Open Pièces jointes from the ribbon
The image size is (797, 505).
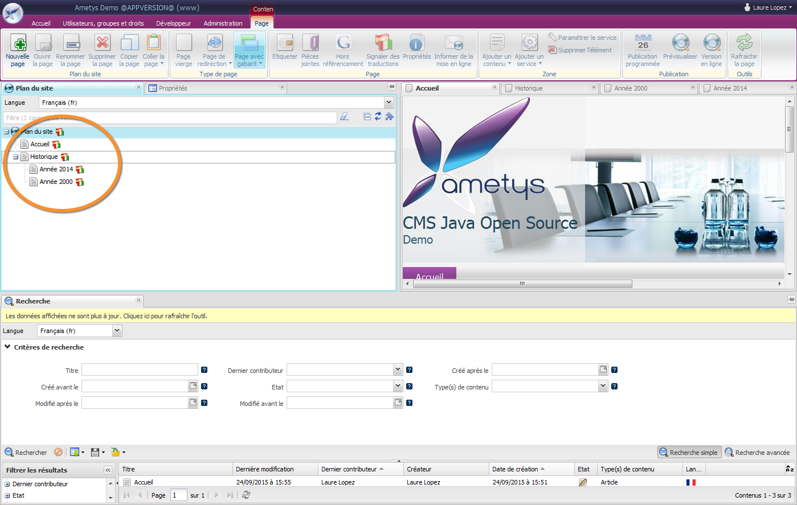[x=310, y=51]
